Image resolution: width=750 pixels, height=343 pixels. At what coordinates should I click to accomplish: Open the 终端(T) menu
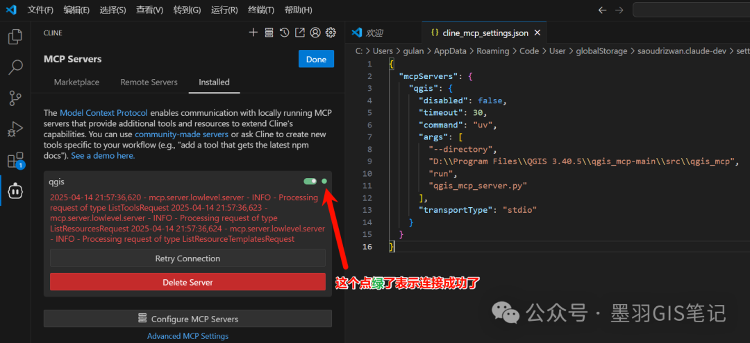pyautogui.click(x=261, y=10)
